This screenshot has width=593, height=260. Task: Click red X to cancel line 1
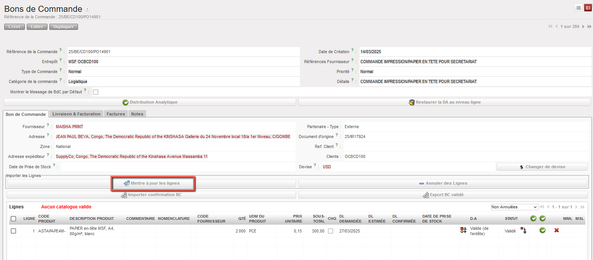pyautogui.click(x=557, y=231)
